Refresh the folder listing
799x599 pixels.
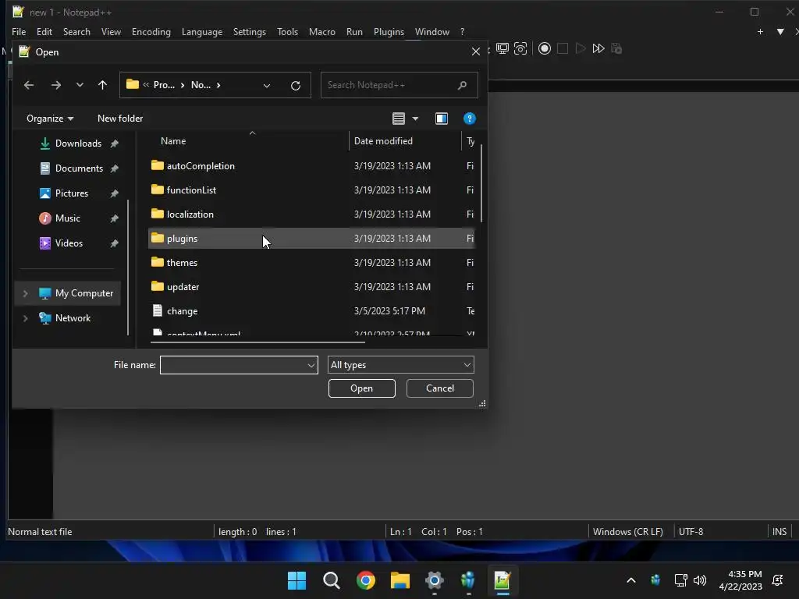point(296,86)
